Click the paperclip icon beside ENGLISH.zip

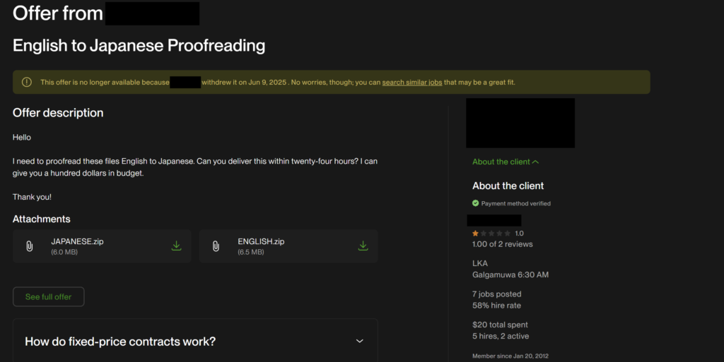tap(216, 246)
